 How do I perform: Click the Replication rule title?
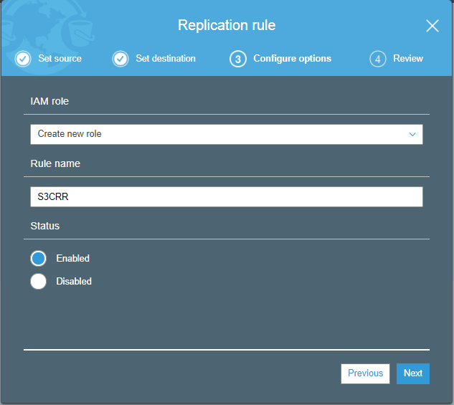tap(227, 25)
